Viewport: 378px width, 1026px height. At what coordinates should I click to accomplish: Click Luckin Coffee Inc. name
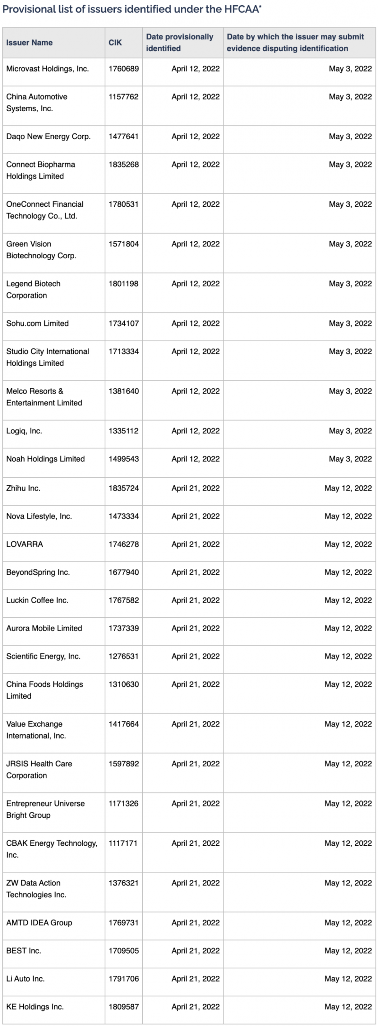(37, 600)
